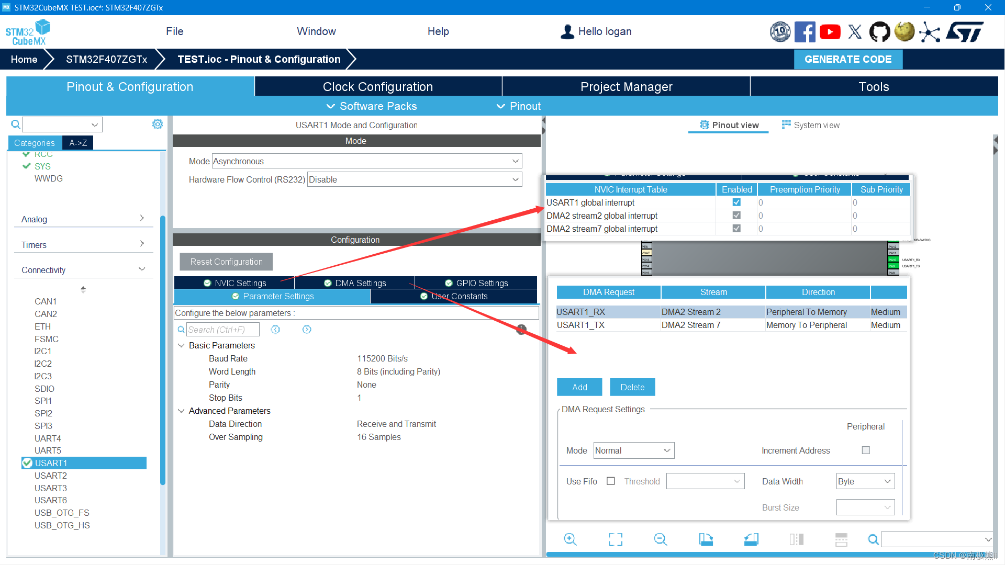The image size is (1005, 565).
Task: Click the Reset Configuration button
Action: click(226, 262)
